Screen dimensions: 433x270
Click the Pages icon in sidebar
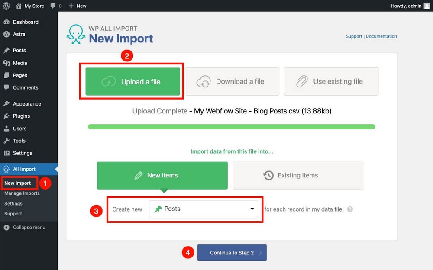tap(6, 75)
